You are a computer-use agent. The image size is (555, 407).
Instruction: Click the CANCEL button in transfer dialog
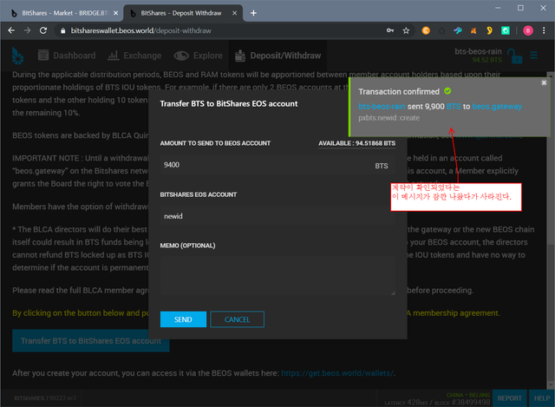click(237, 319)
